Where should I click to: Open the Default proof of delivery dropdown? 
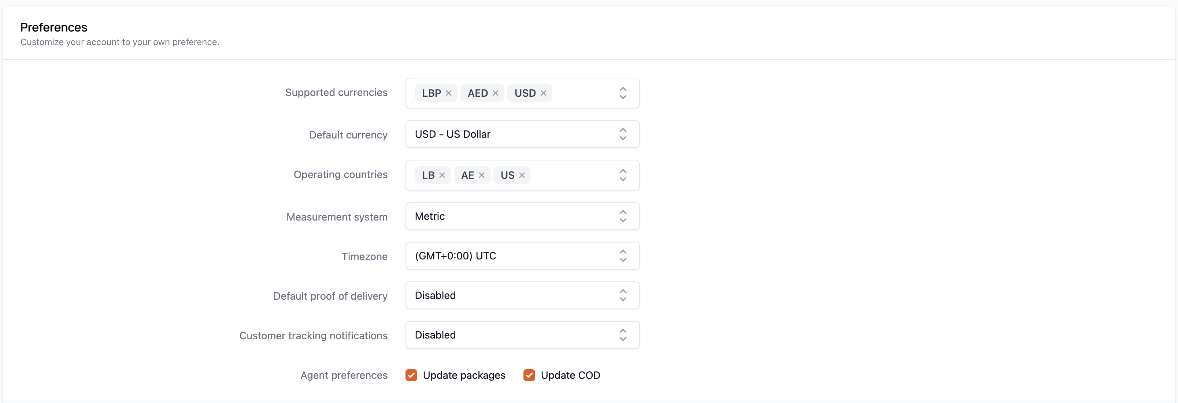[x=522, y=296]
